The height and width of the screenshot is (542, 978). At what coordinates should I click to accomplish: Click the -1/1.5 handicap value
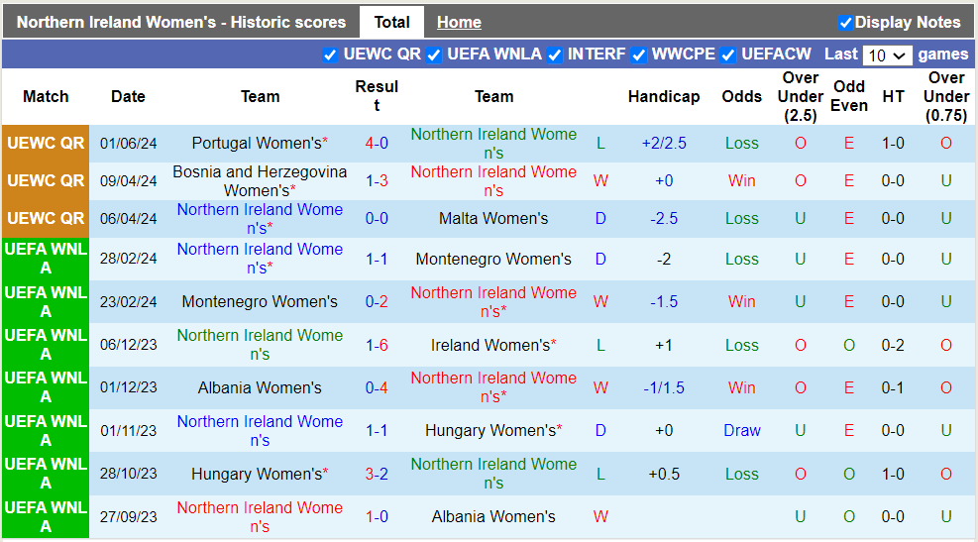[x=664, y=388]
